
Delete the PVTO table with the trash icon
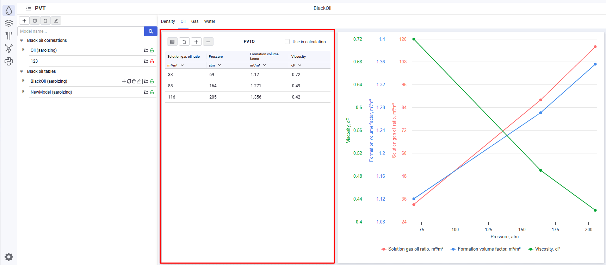(184, 42)
